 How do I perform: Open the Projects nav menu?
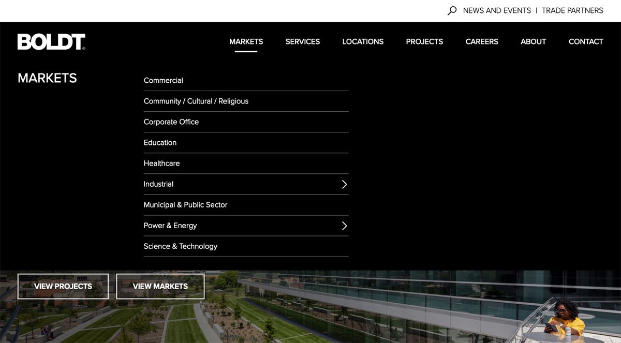pos(424,41)
